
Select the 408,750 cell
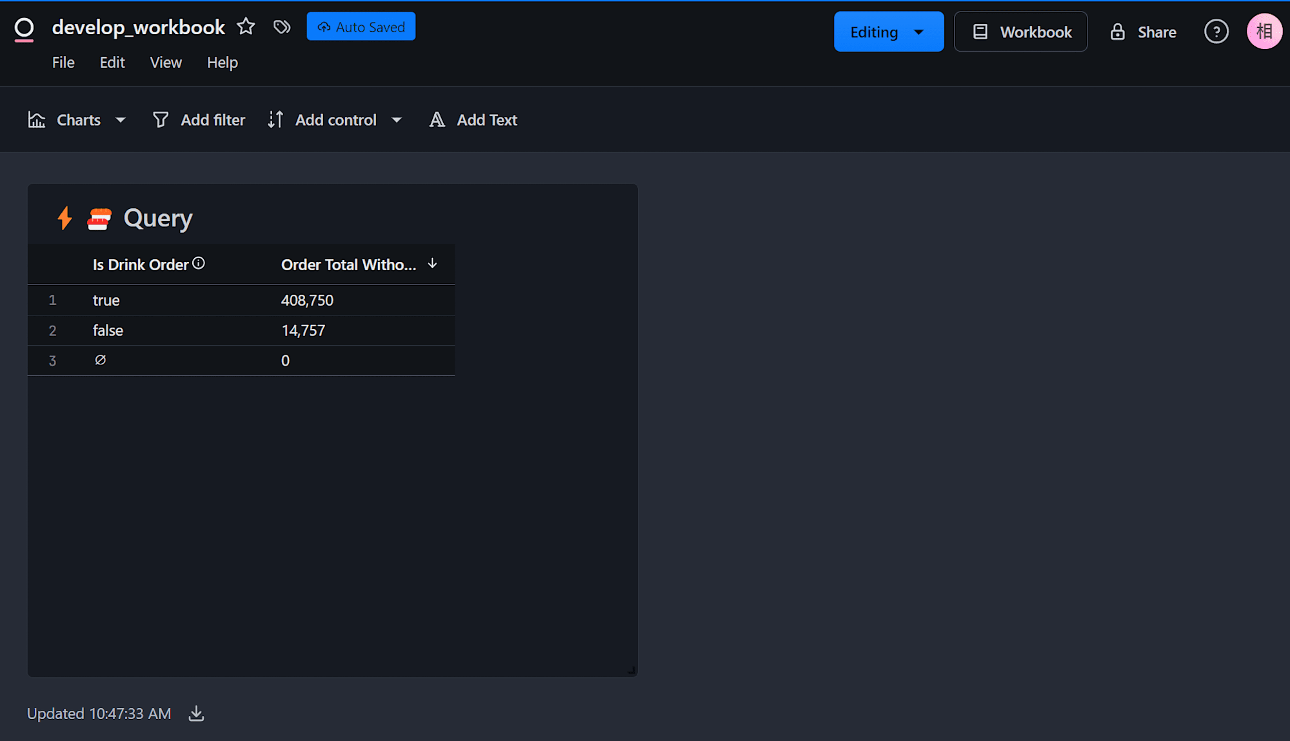[307, 301]
